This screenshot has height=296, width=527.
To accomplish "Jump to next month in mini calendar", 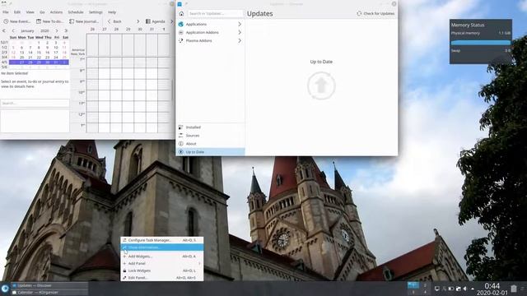I will (57, 30).
